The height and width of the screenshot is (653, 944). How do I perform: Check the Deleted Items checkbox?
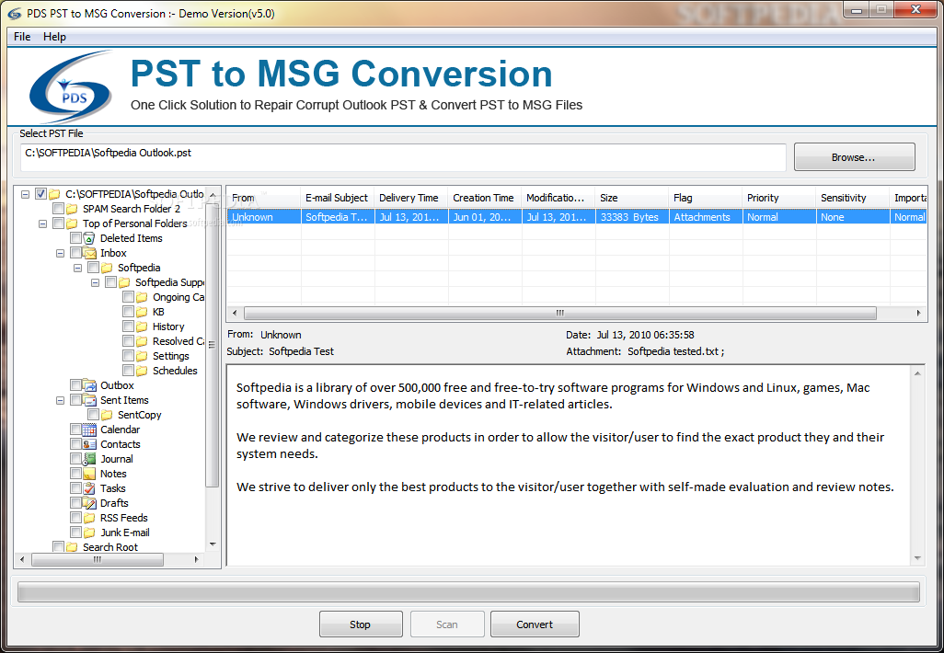pos(75,238)
